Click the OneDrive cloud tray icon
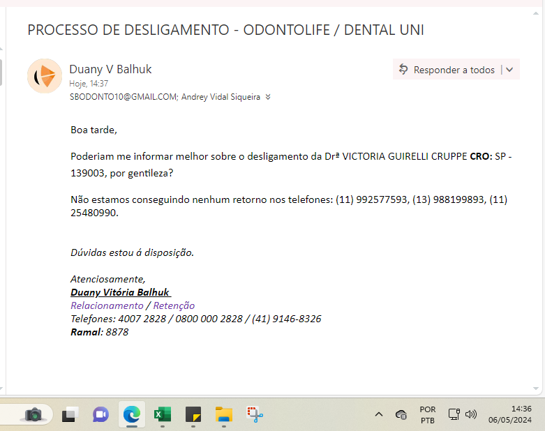 401,414
